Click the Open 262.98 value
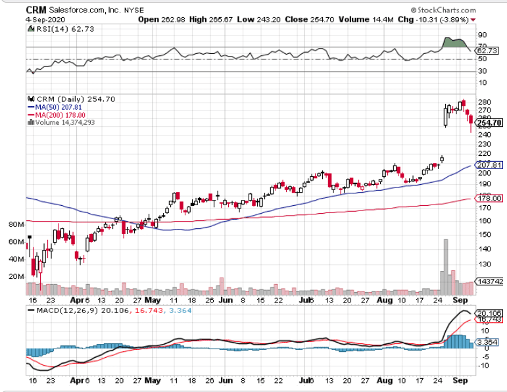The image size is (507, 392). [x=162, y=20]
